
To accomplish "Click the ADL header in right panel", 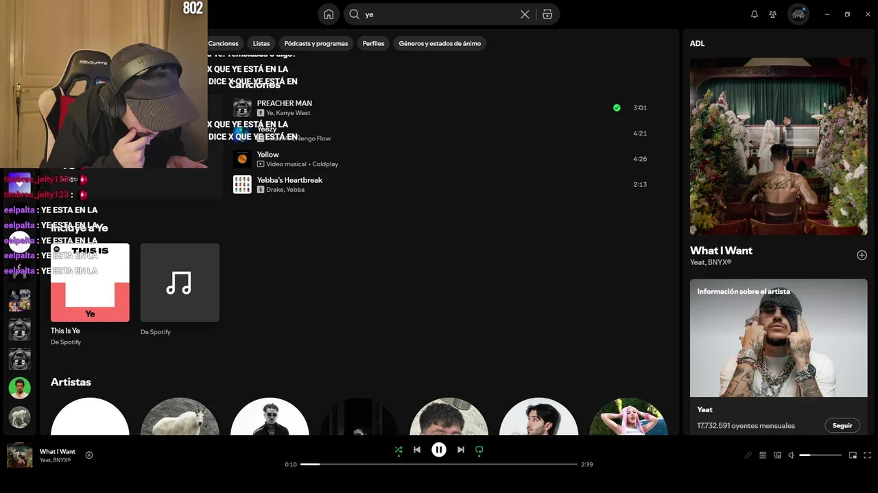I will (697, 43).
